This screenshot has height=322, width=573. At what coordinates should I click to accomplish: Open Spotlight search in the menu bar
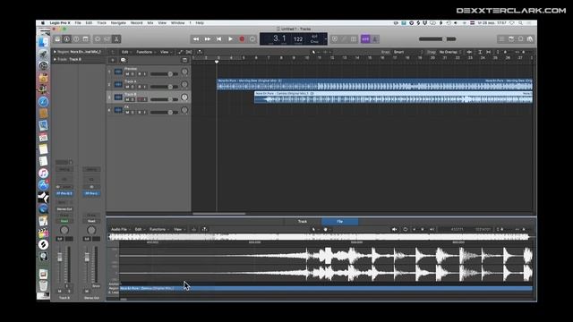coord(520,22)
